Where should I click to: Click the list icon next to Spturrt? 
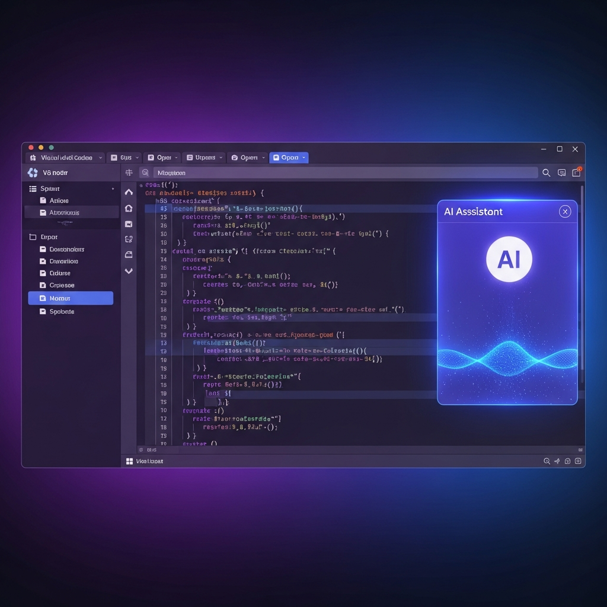point(33,189)
